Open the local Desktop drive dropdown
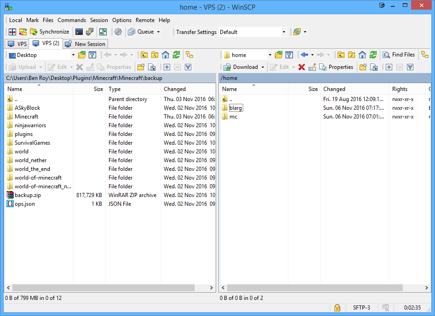The image size is (435, 316). click(73, 55)
